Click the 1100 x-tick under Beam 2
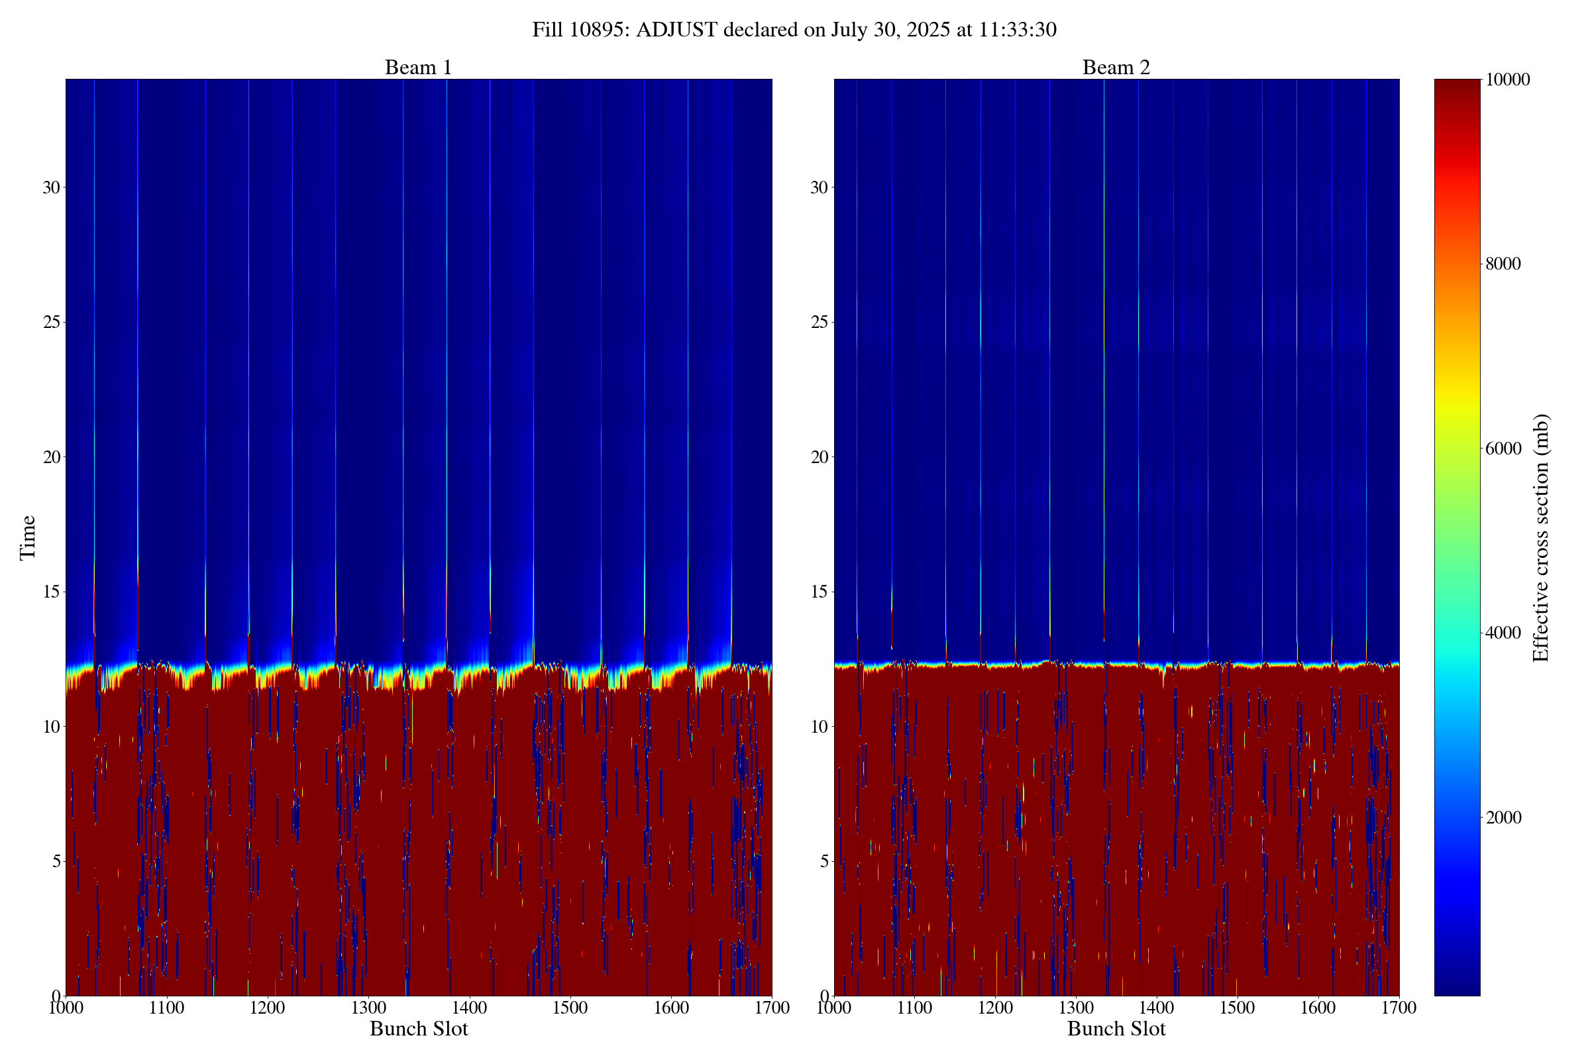Image resolution: width=1590 pixels, height=1060 pixels. tap(914, 1008)
